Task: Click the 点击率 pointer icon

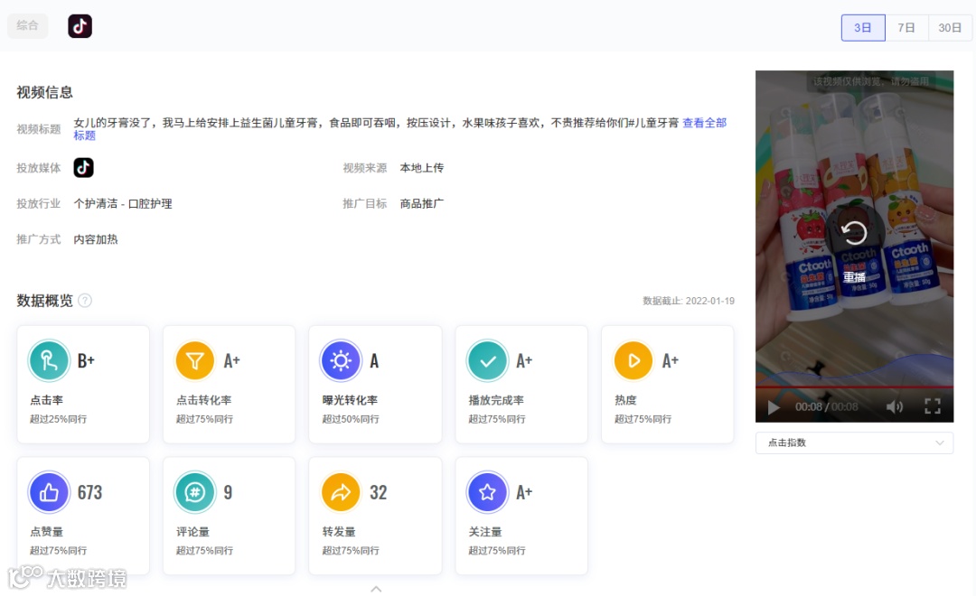Action: pyautogui.click(x=49, y=360)
